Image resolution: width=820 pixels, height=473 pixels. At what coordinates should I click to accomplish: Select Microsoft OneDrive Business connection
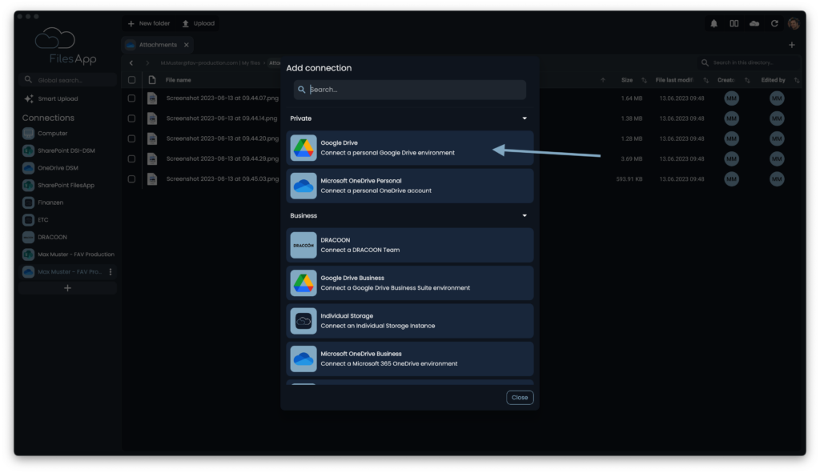point(410,359)
